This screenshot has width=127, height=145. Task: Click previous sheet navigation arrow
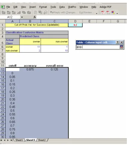[5, 140]
